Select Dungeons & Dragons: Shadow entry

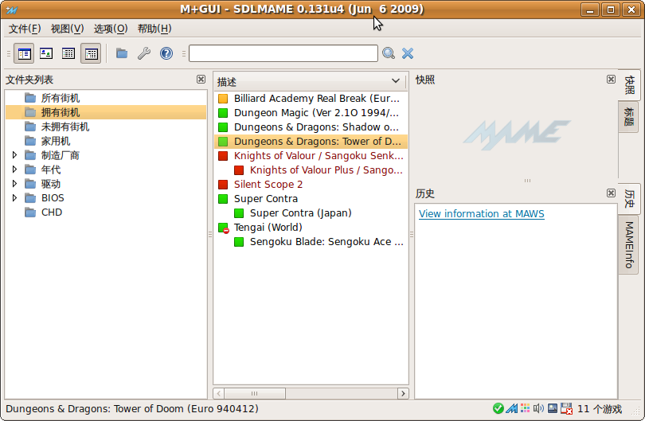311,127
